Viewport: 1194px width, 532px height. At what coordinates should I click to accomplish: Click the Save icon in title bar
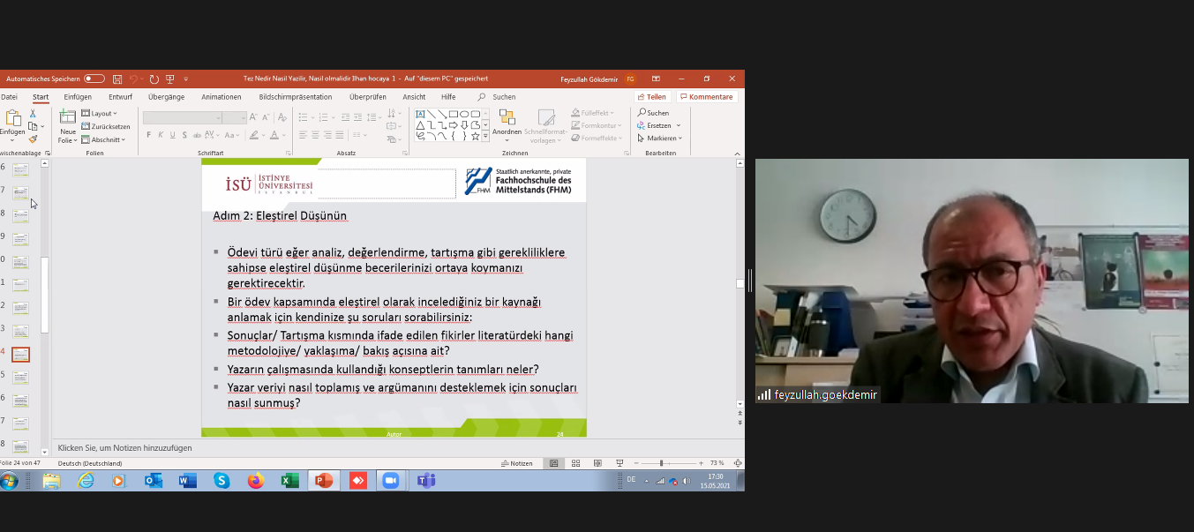pyautogui.click(x=116, y=79)
